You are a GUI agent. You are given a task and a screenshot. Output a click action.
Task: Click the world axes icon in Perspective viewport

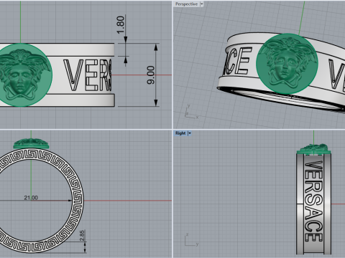pos(191,112)
